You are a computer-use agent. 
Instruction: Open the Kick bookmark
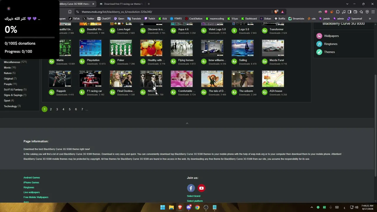pos(163,19)
